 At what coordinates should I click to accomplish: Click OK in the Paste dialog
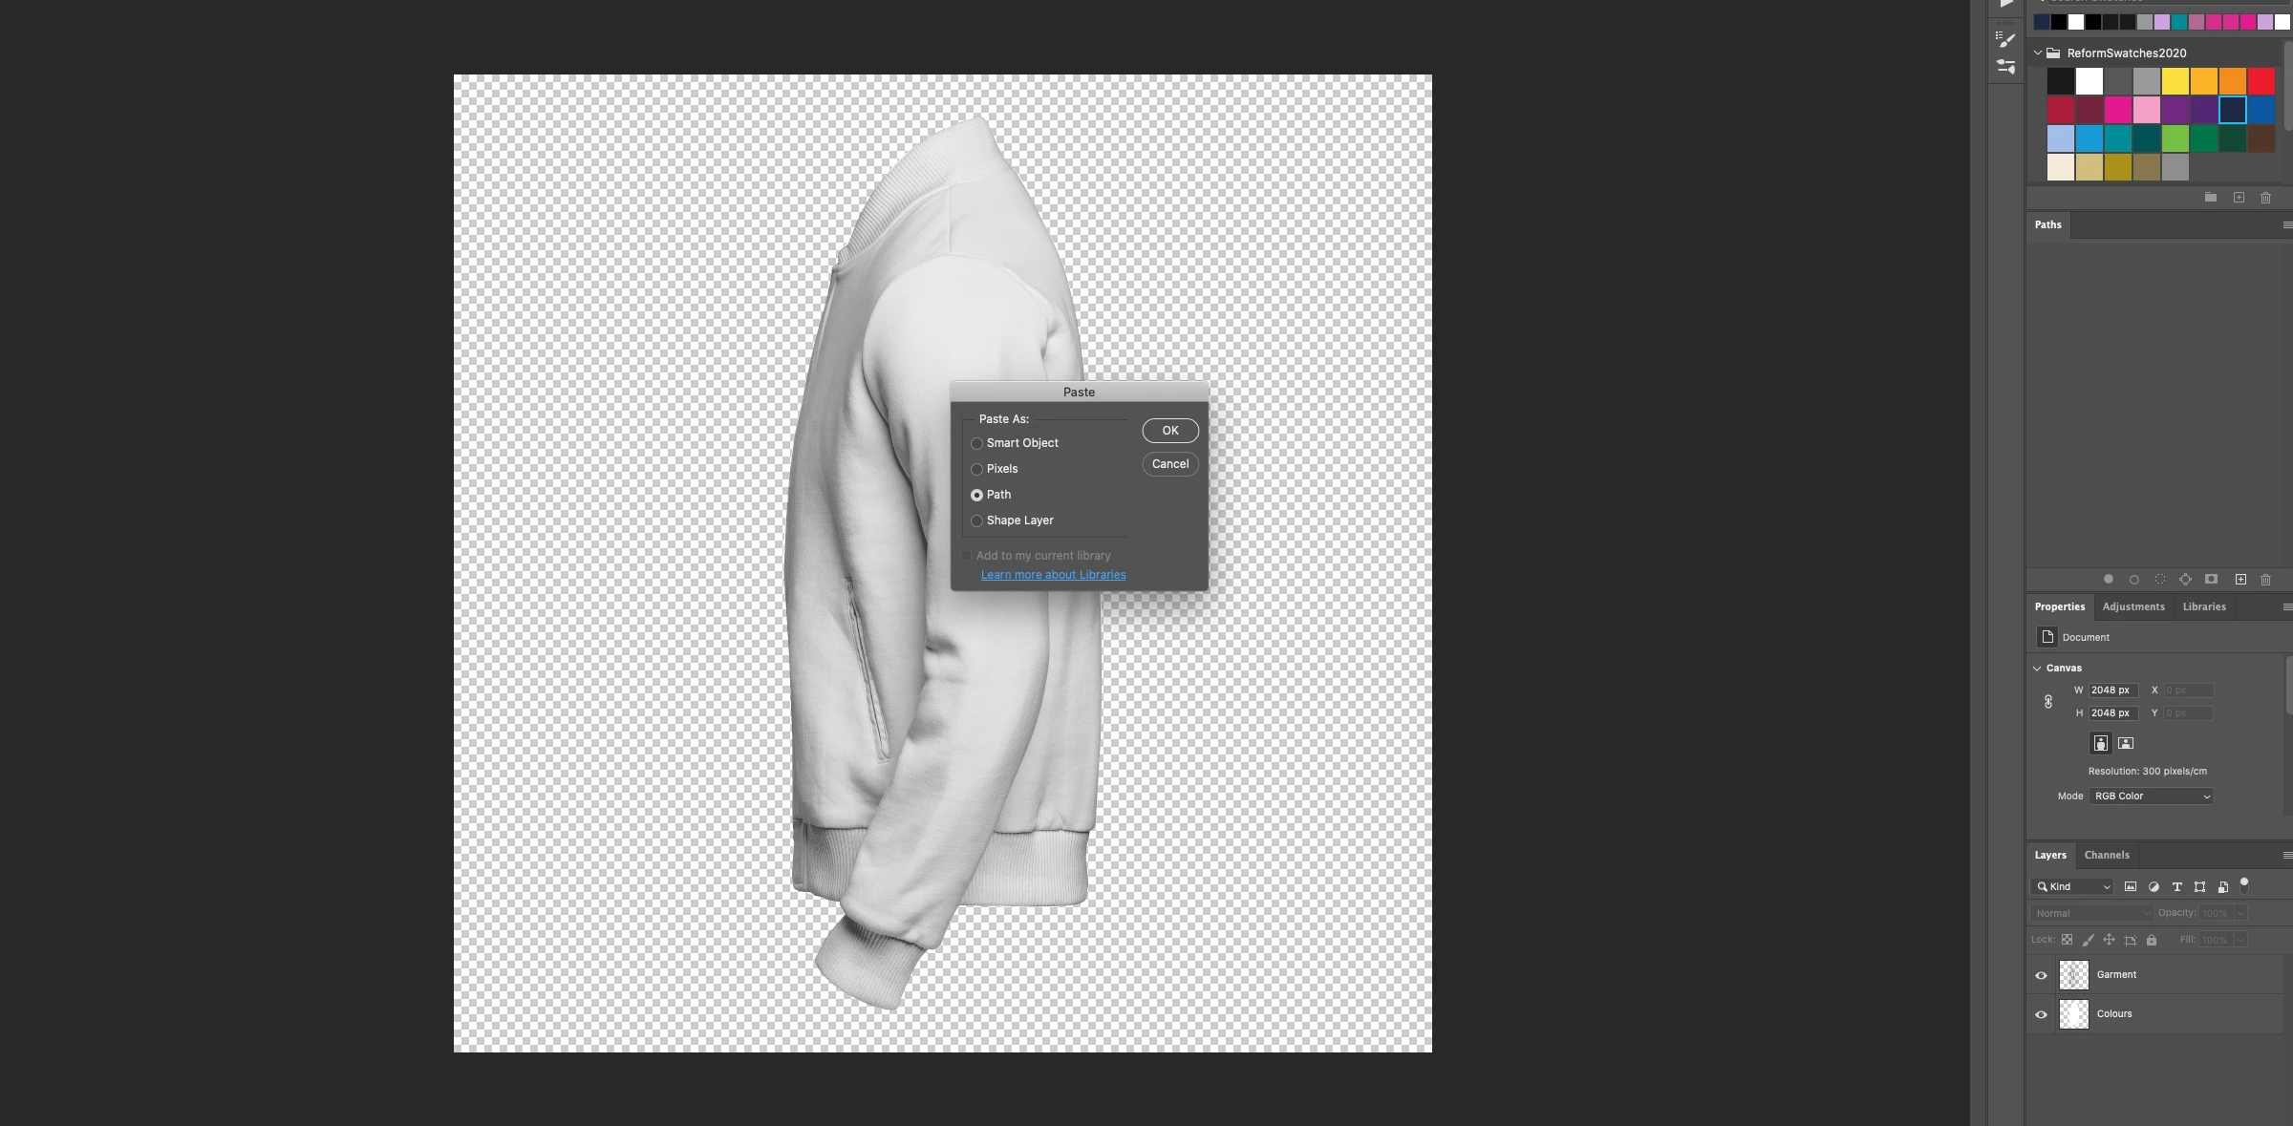point(1169,431)
